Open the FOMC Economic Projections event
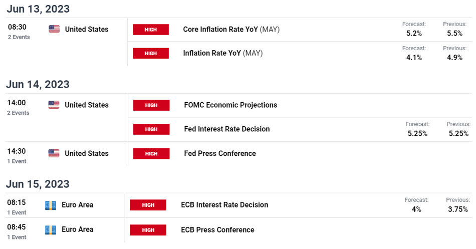476x249 pixels. pos(230,105)
